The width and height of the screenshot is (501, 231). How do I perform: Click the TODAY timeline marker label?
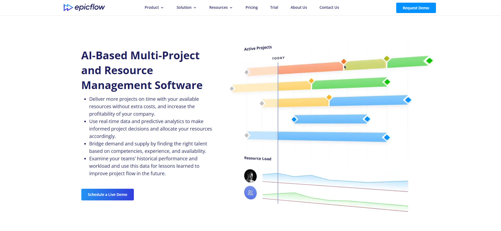coord(278,58)
